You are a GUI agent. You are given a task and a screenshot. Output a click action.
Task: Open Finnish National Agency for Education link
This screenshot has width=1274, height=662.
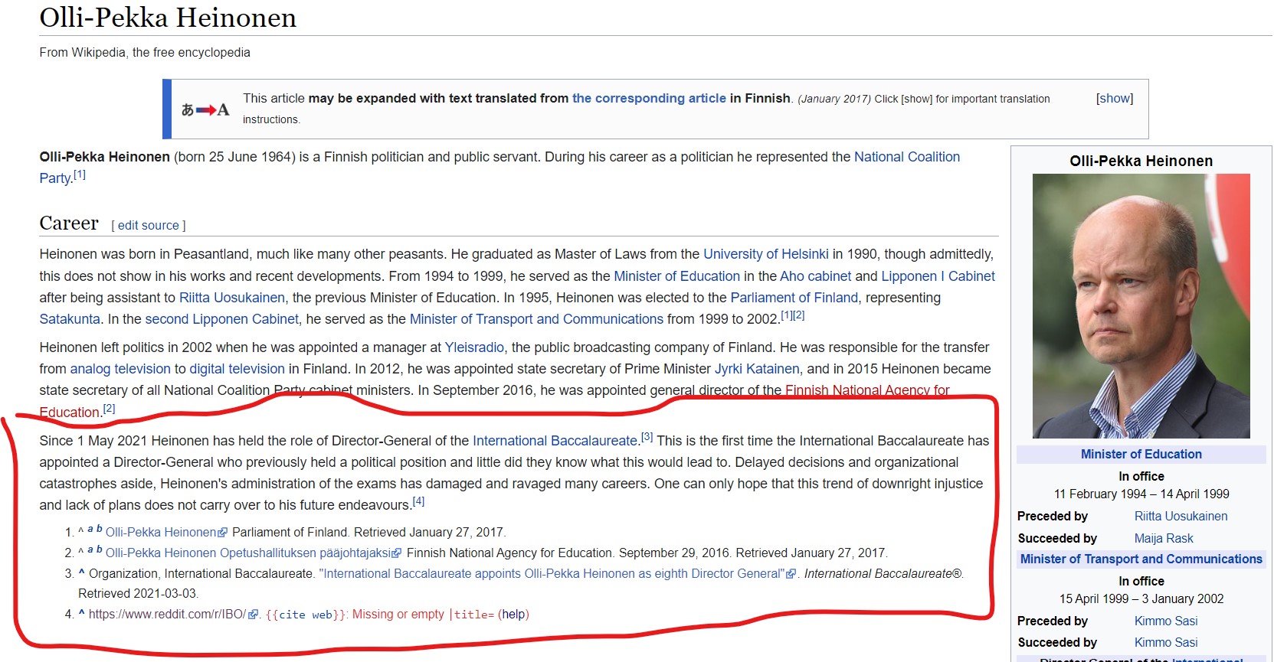[867, 390]
